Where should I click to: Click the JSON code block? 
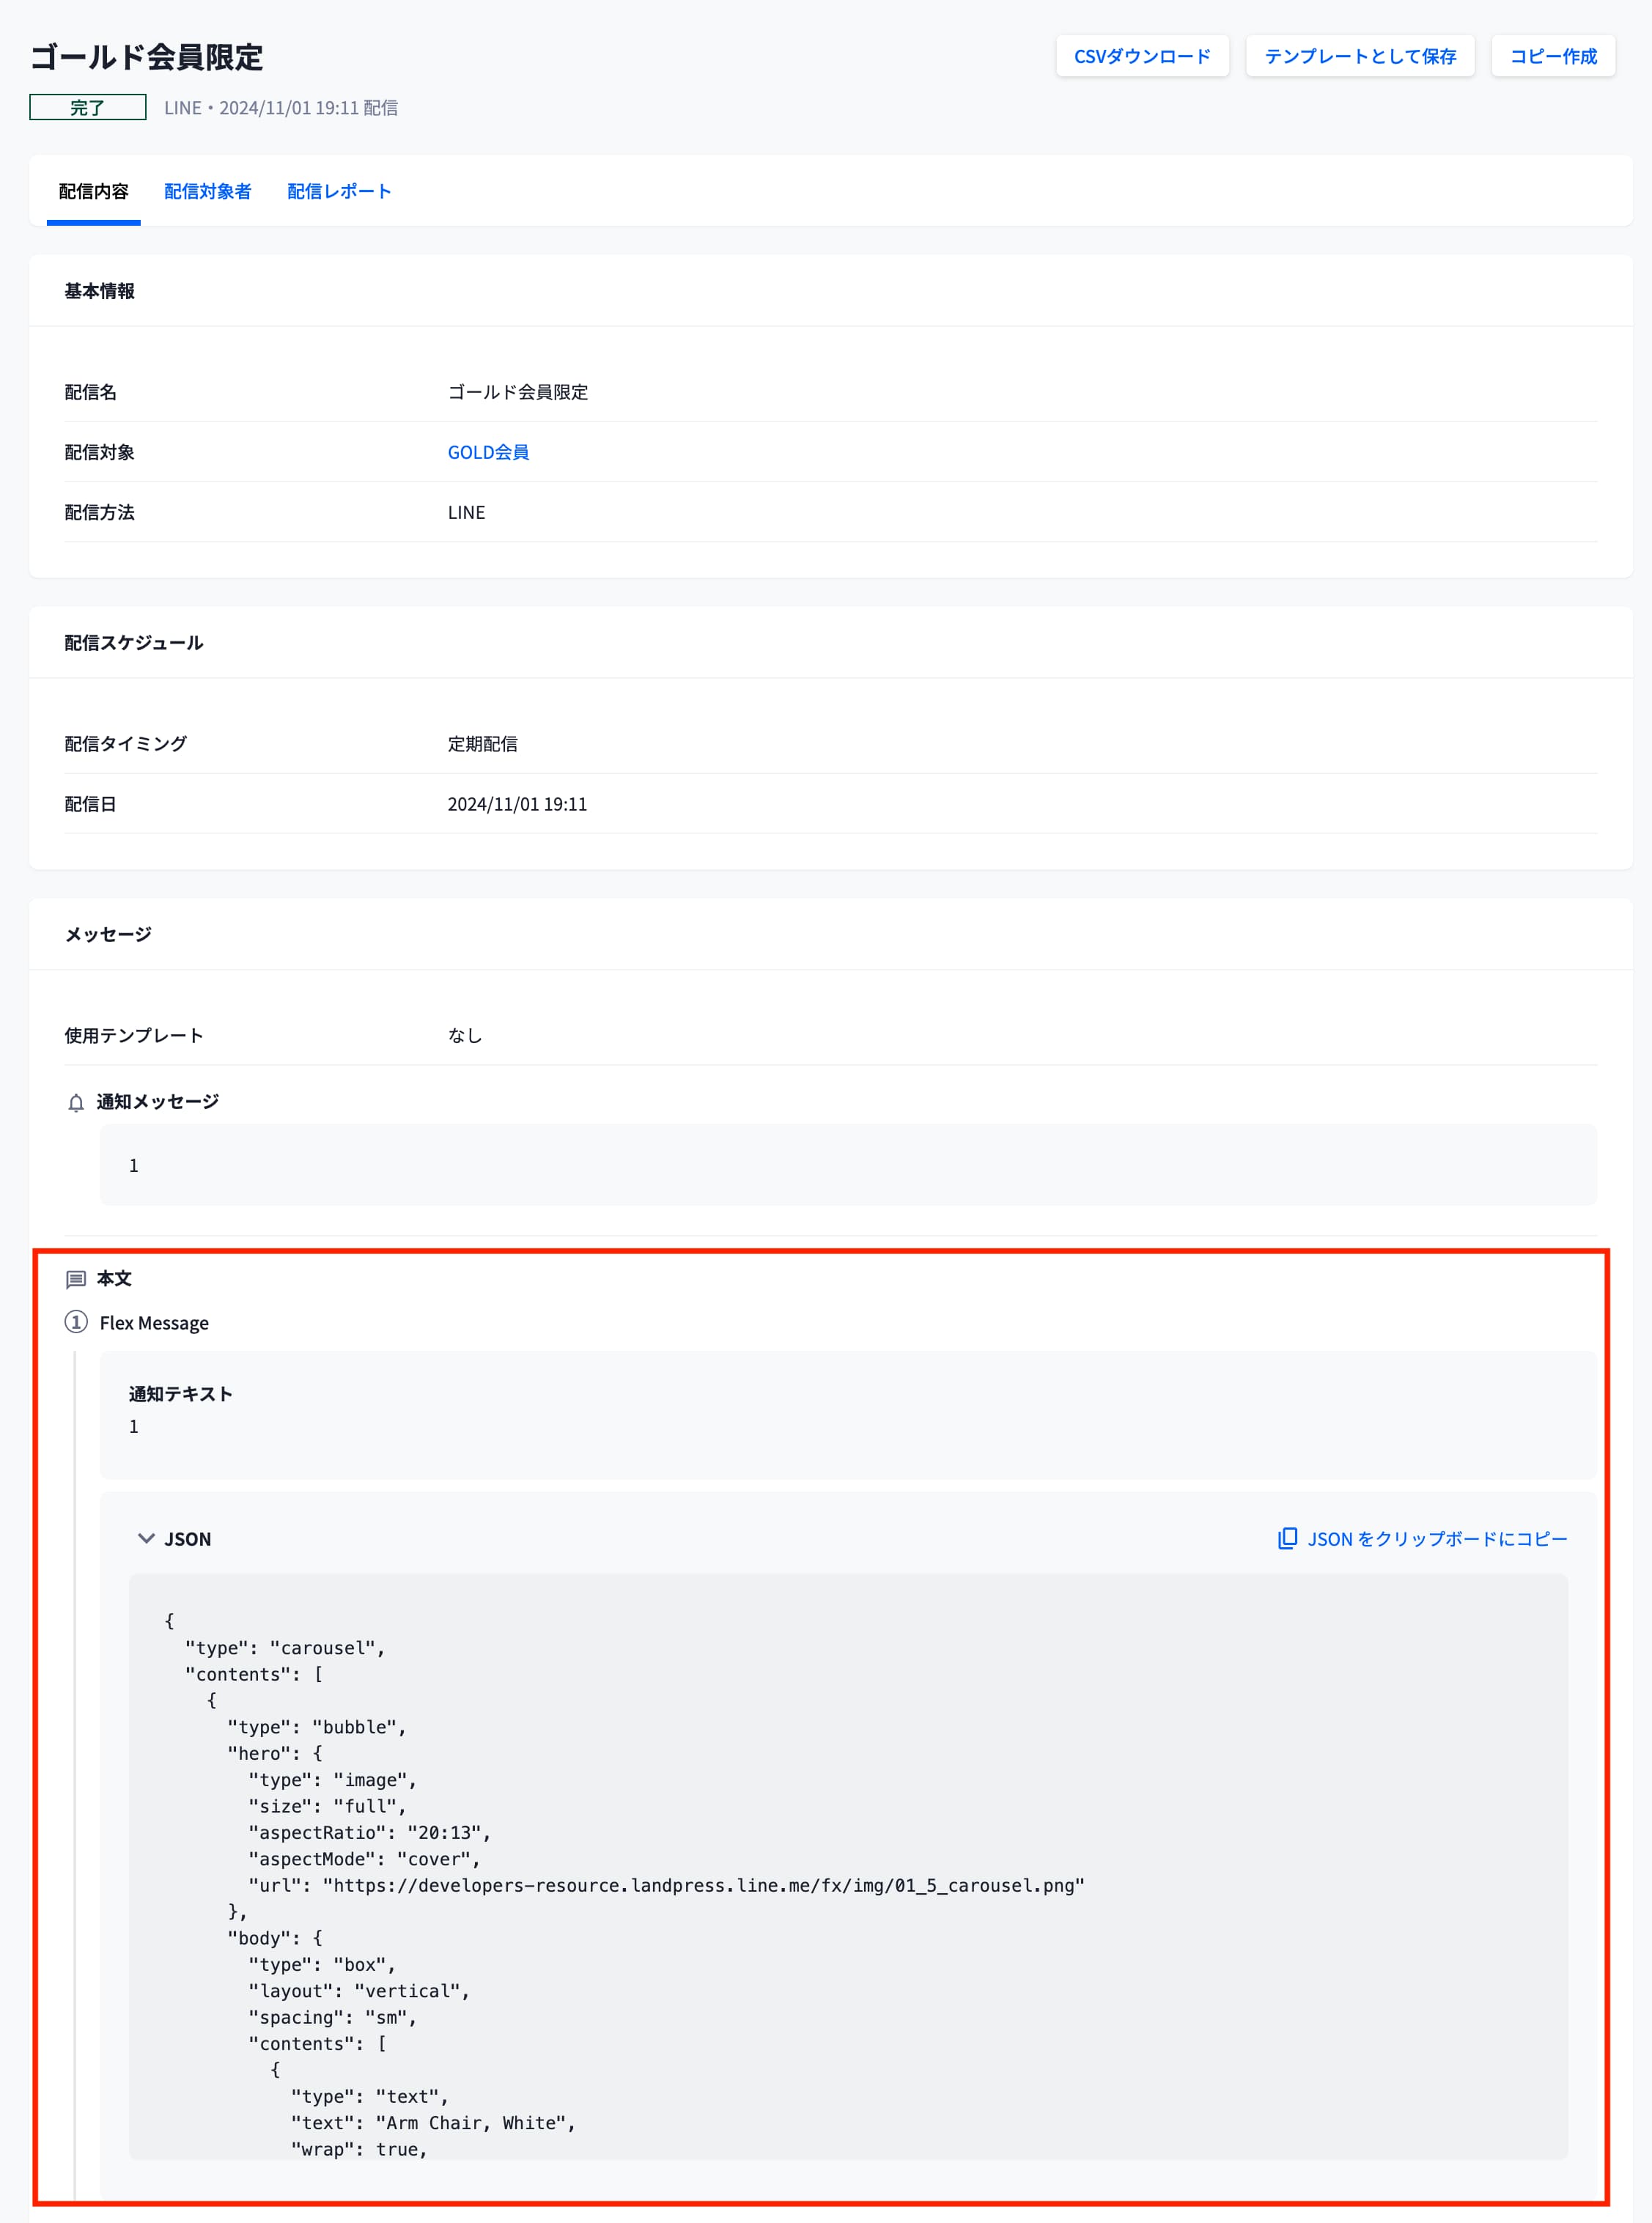[848, 1866]
